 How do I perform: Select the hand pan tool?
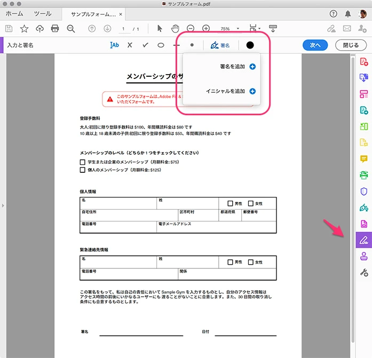(x=175, y=28)
